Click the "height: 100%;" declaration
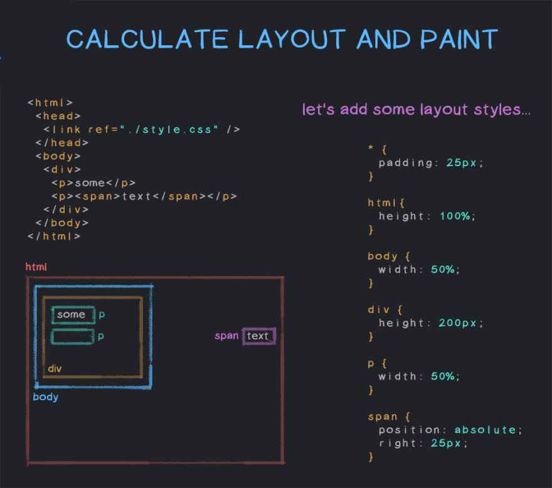 tap(427, 216)
